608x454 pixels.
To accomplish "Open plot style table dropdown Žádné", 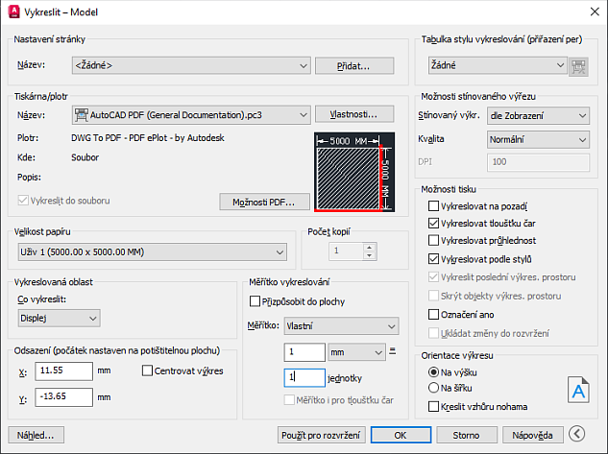I will click(x=498, y=65).
